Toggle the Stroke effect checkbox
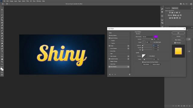The image size is (193, 108). click(109, 46)
